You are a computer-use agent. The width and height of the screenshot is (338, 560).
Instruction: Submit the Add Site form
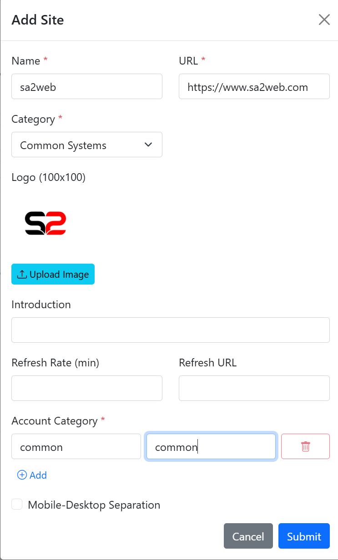tap(304, 536)
